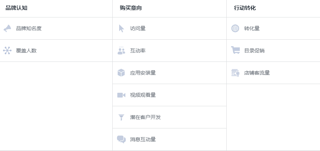Select the 品牌知名度 objective

coord(29,28)
